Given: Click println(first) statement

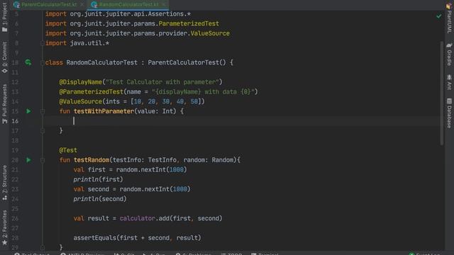Looking at the screenshot, I should pos(98,179).
